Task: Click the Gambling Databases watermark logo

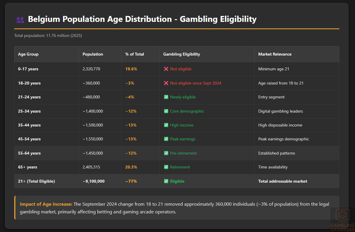Action: (342, 219)
